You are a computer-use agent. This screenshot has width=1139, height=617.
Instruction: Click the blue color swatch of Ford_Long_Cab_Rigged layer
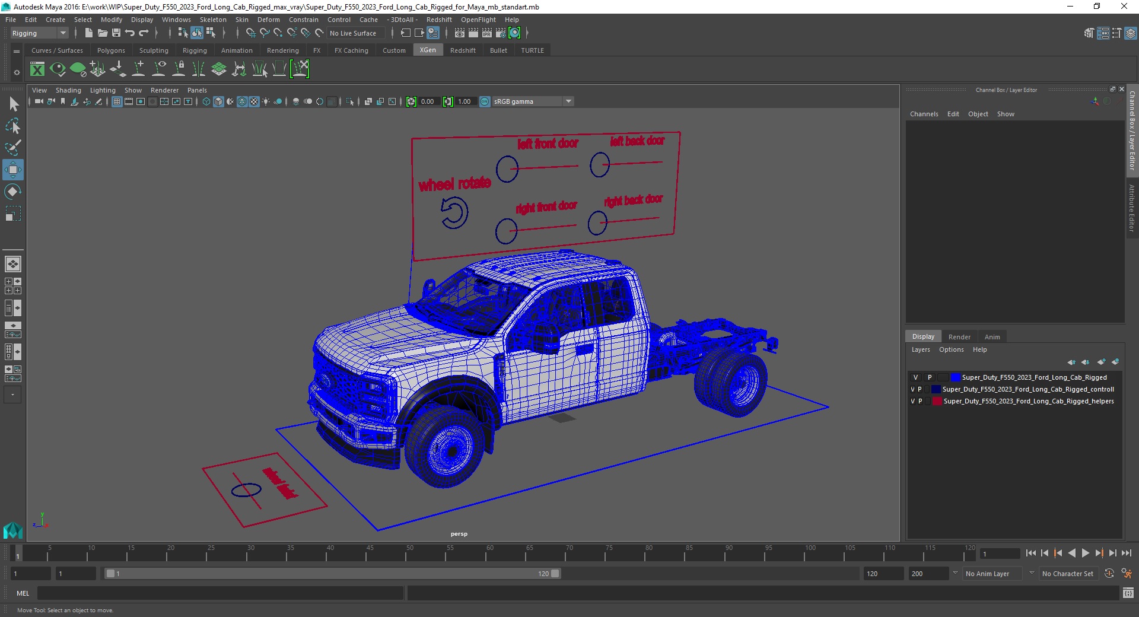click(955, 377)
